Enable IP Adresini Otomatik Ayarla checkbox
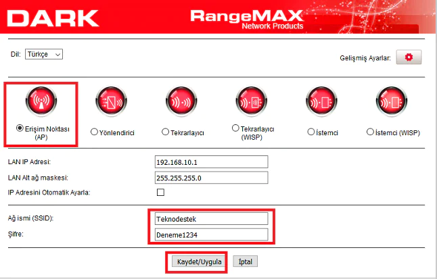Image resolution: width=437 pixels, height=279 pixels. pyautogui.click(x=160, y=193)
